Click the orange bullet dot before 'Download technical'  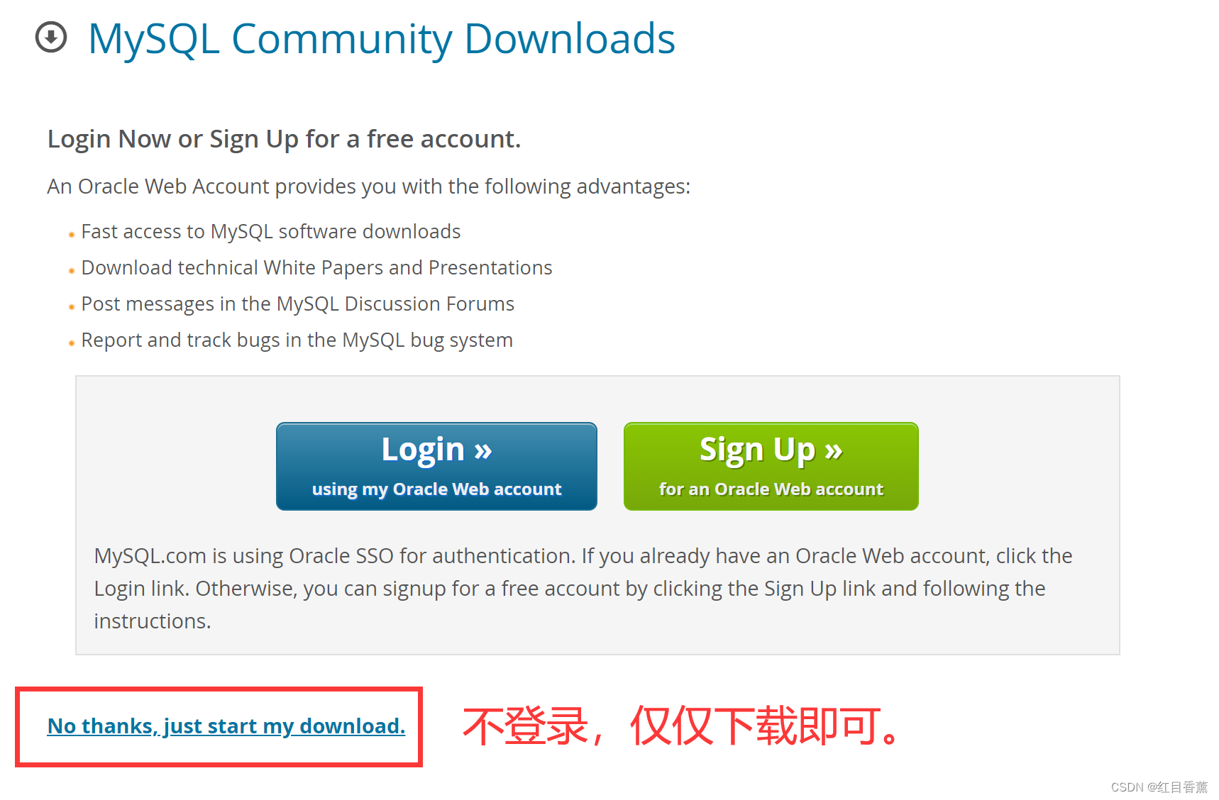point(72,271)
